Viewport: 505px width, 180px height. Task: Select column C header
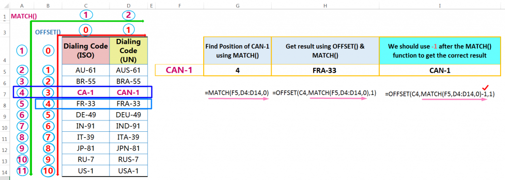(x=86, y=5)
